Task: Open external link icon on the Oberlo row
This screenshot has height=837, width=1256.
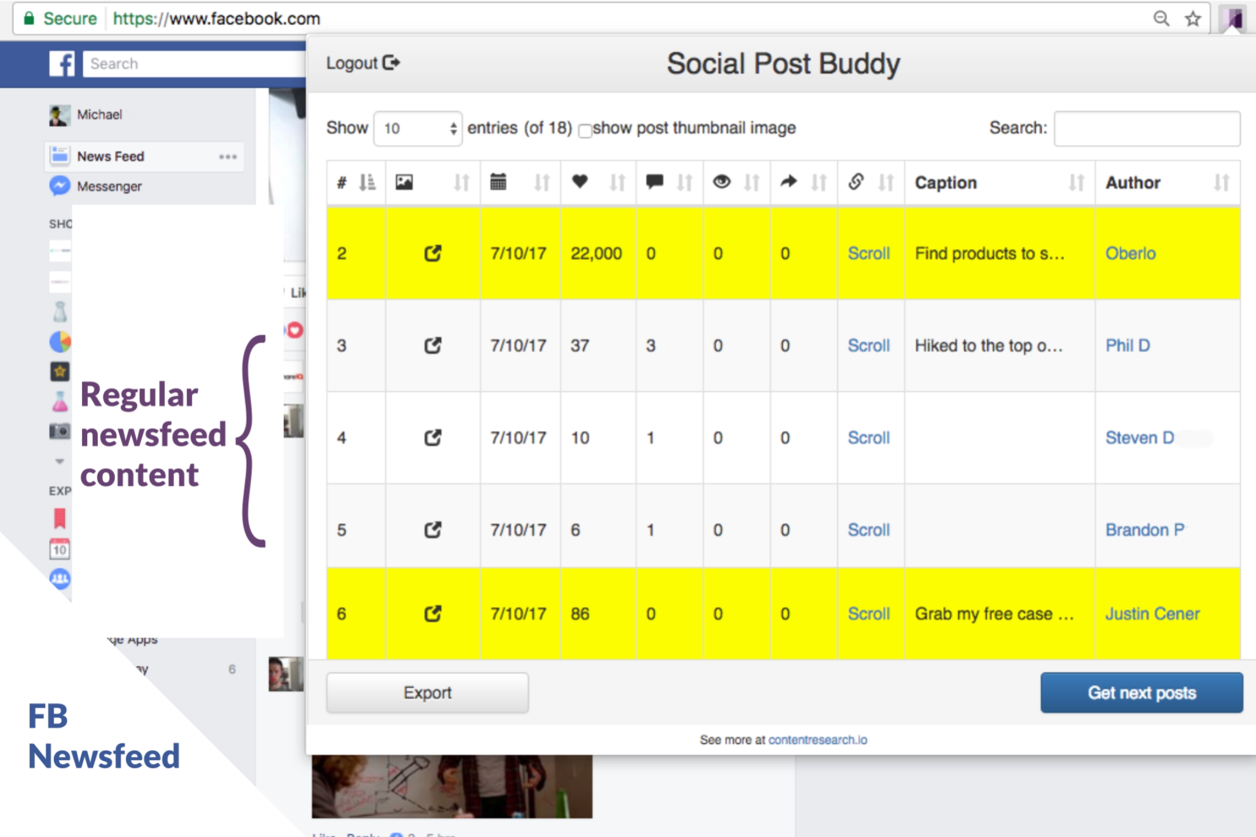Action: coord(432,253)
